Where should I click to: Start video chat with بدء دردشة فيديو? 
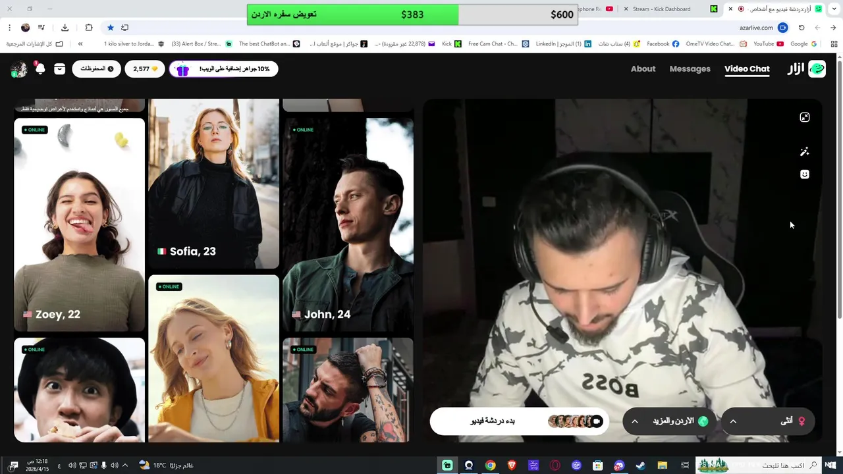[520, 421]
